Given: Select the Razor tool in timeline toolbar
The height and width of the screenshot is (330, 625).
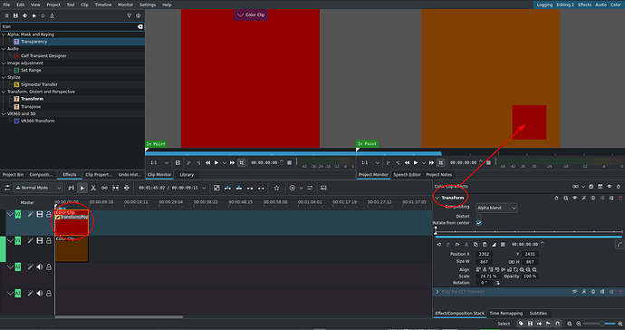Looking at the screenshot, I should pyautogui.click(x=93, y=188).
